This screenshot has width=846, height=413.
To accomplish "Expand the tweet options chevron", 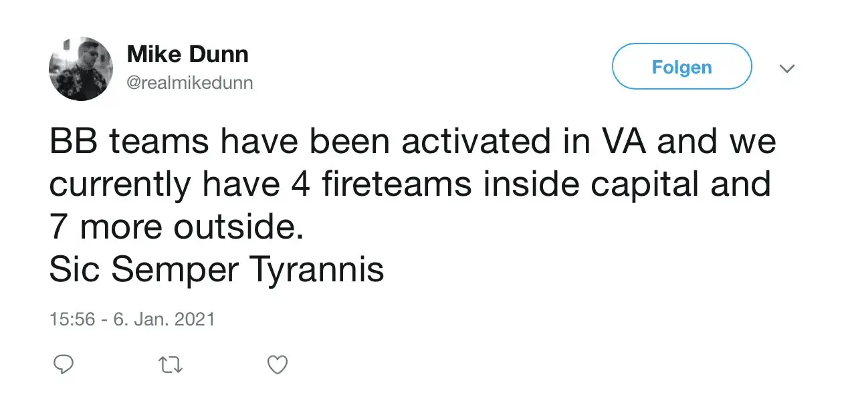I will click(787, 68).
